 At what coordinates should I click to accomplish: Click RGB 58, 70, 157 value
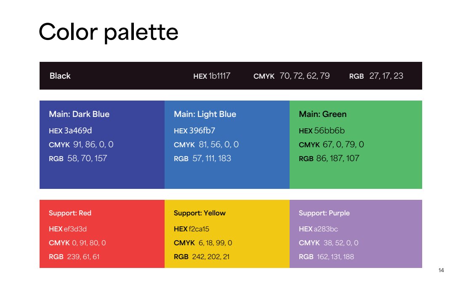pos(78,159)
